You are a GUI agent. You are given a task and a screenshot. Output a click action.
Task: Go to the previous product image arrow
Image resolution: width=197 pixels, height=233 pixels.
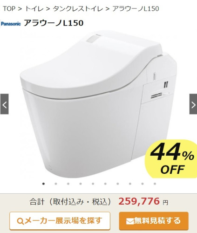pos(4,104)
